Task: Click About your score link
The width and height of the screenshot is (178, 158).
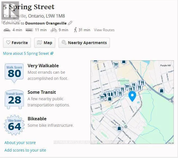Action: pos(20,143)
